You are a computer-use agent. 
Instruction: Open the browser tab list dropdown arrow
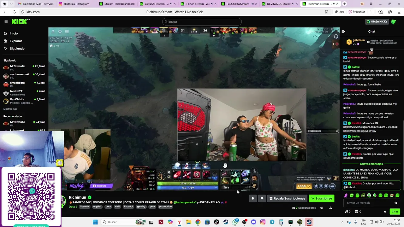click(11, 4)
